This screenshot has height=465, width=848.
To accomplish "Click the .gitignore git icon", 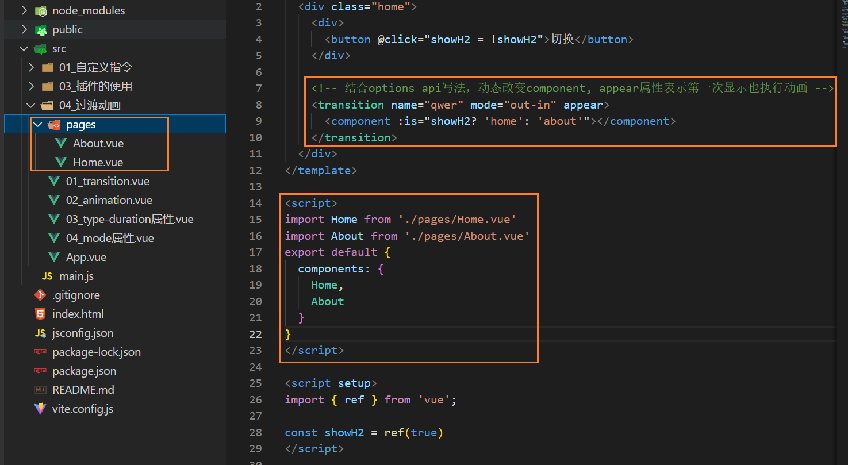I will [40, 295].
